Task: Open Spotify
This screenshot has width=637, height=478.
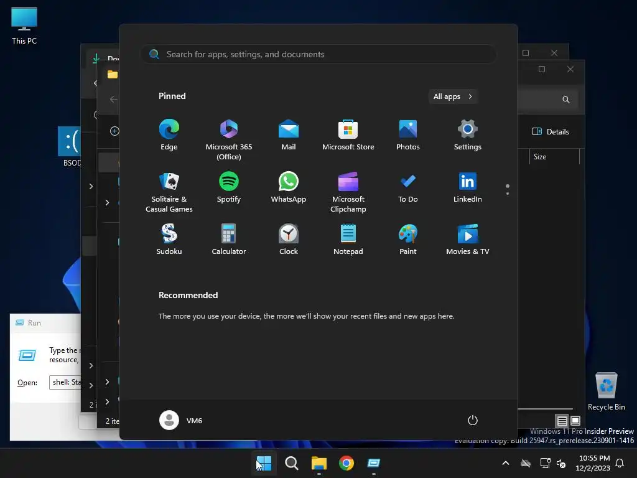Action: 229,187
